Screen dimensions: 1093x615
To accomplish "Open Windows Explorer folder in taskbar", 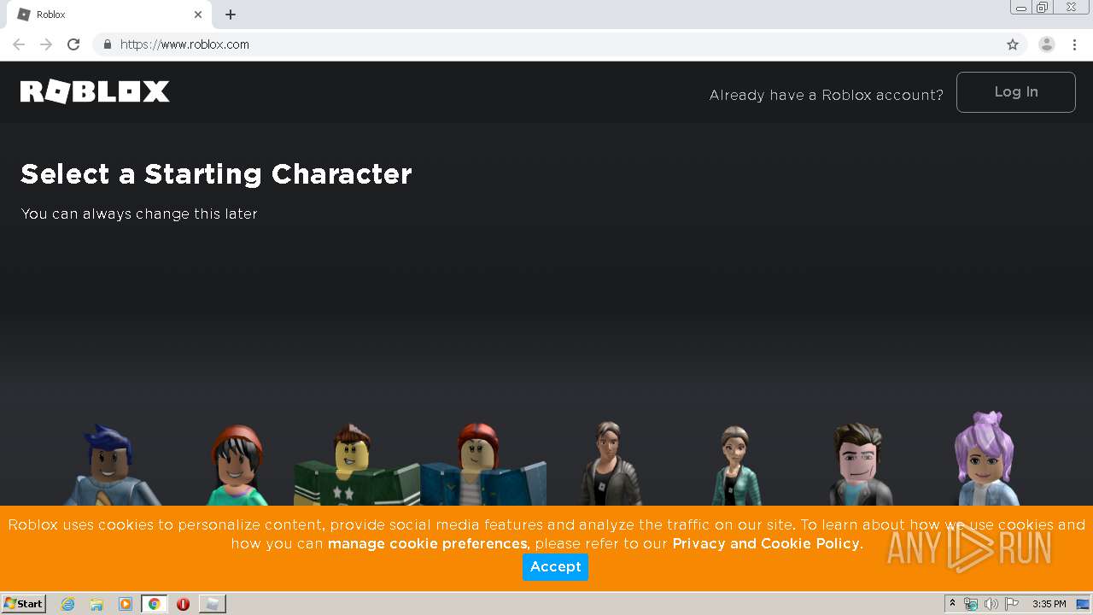I will click(x=96, y=604).
